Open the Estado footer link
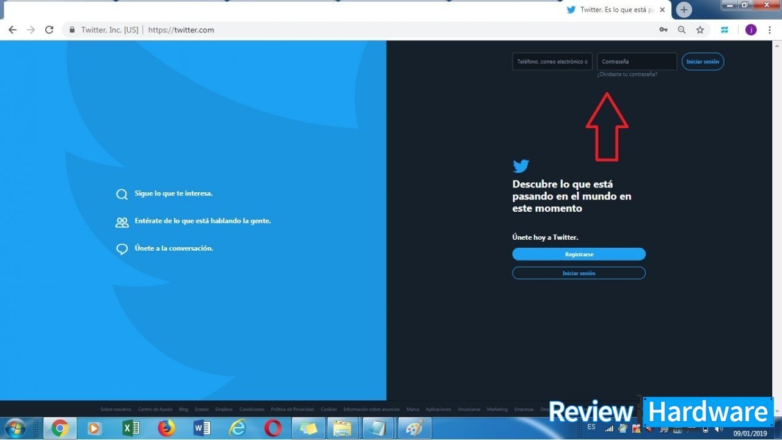This screenshot has height=440, width=782. (x=202, y=409)
